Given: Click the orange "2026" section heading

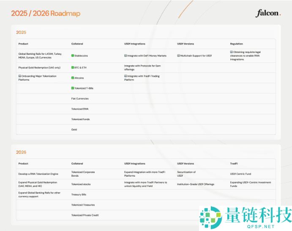Looking at the screenshot, I should coord(21,152).
